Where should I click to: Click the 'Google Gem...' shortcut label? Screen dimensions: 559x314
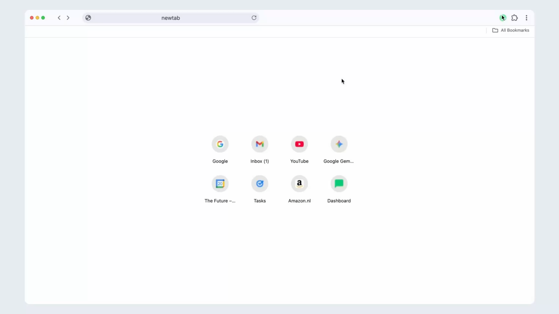point(339,161)
